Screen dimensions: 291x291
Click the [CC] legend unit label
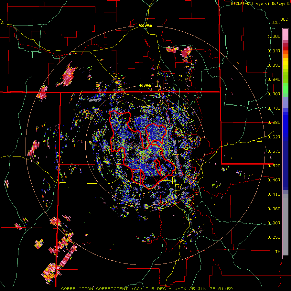(276, 22)
